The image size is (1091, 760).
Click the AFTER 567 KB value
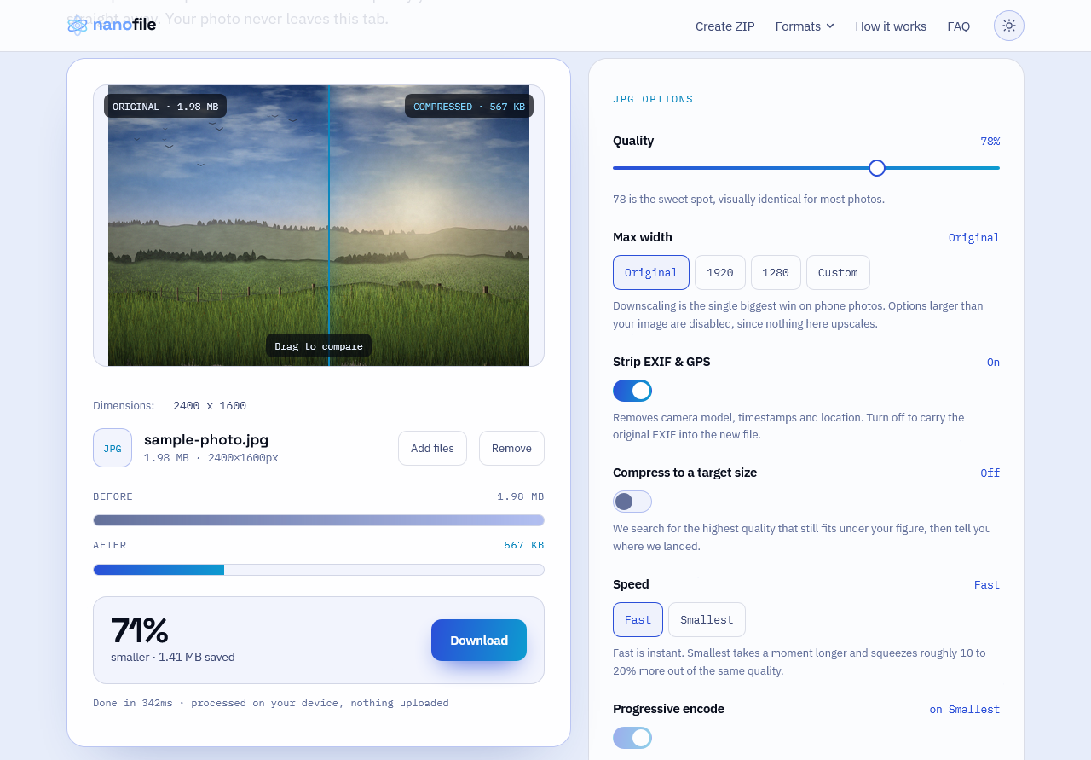tap(524, 545)
